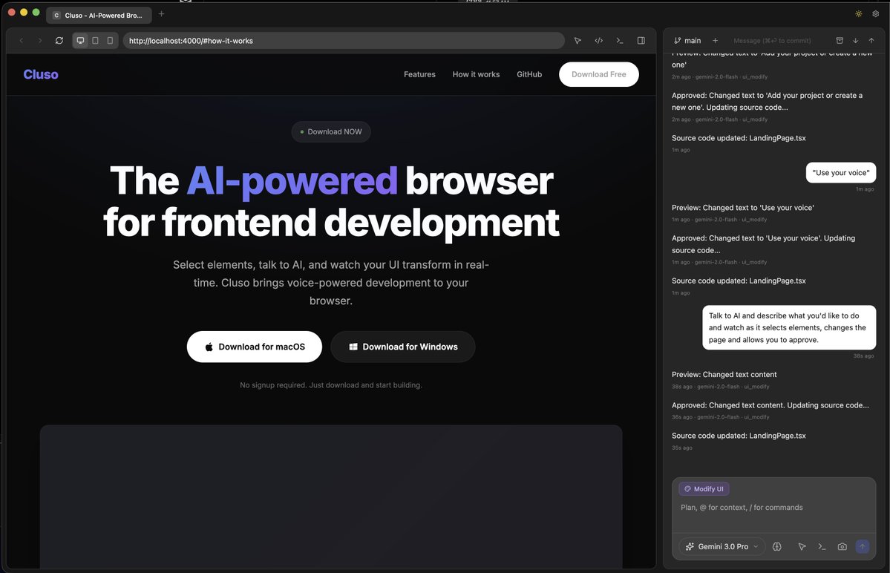Switch to desktop viewport mode

tap(81, 41)
